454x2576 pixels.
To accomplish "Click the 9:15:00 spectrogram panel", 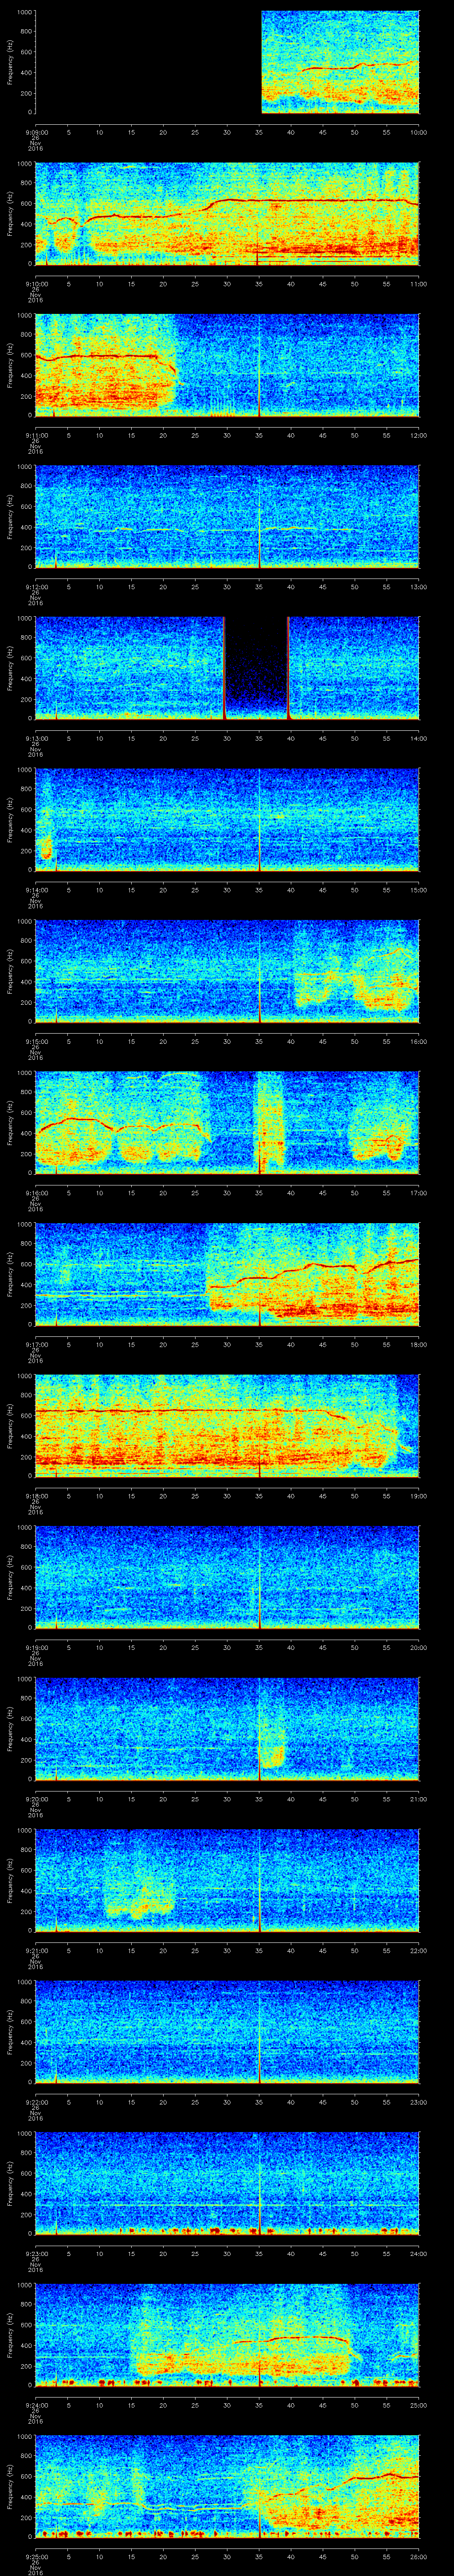I will 227,971.
